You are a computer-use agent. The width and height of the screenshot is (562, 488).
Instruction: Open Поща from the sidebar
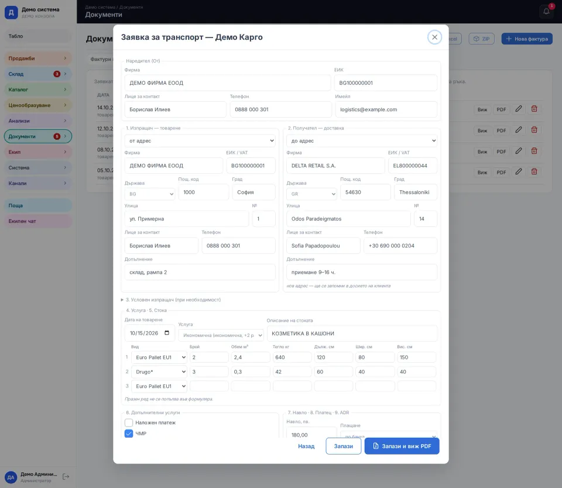click(37, 205)
